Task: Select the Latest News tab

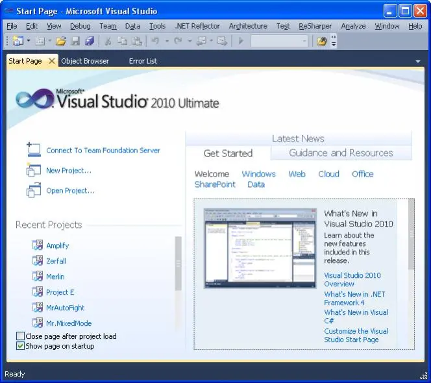Action: pyautogui.click(x=298, y=138)
